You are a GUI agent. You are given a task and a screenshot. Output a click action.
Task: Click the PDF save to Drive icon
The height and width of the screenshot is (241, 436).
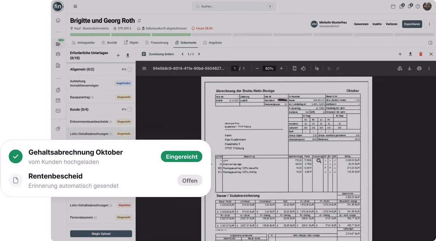[400, 68]
